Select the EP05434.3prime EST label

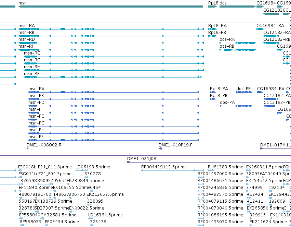62,222
